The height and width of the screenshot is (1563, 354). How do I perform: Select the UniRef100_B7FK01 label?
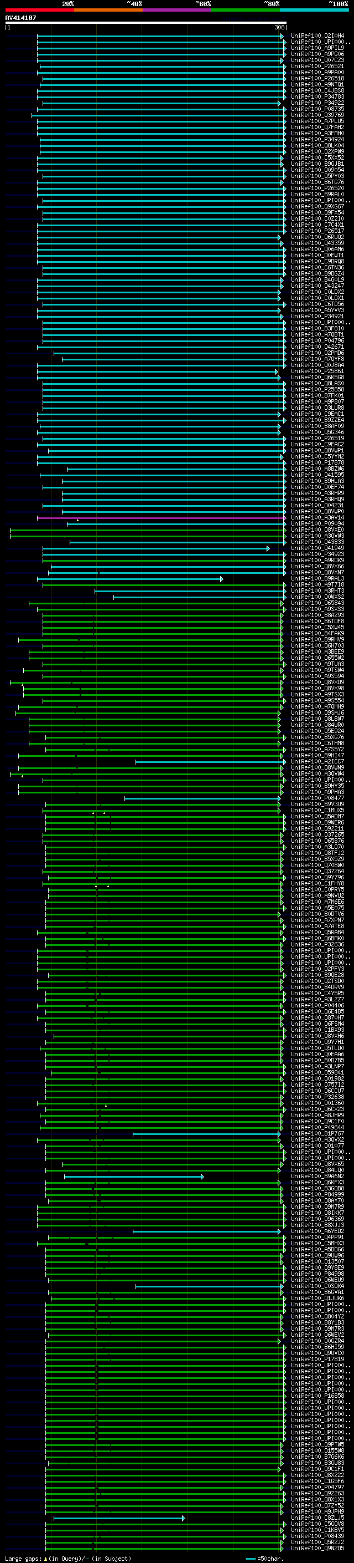(317, 396)
